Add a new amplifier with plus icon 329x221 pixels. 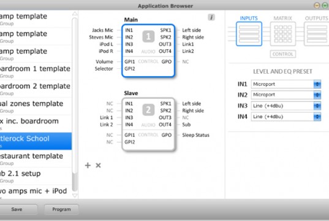click(88, 166)
